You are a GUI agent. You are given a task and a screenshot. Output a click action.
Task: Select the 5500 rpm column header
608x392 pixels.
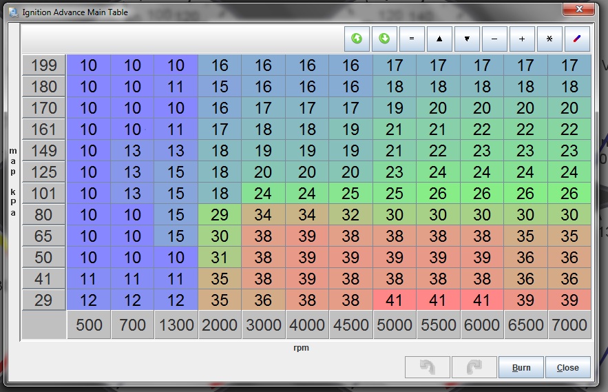tap(439, 325)
